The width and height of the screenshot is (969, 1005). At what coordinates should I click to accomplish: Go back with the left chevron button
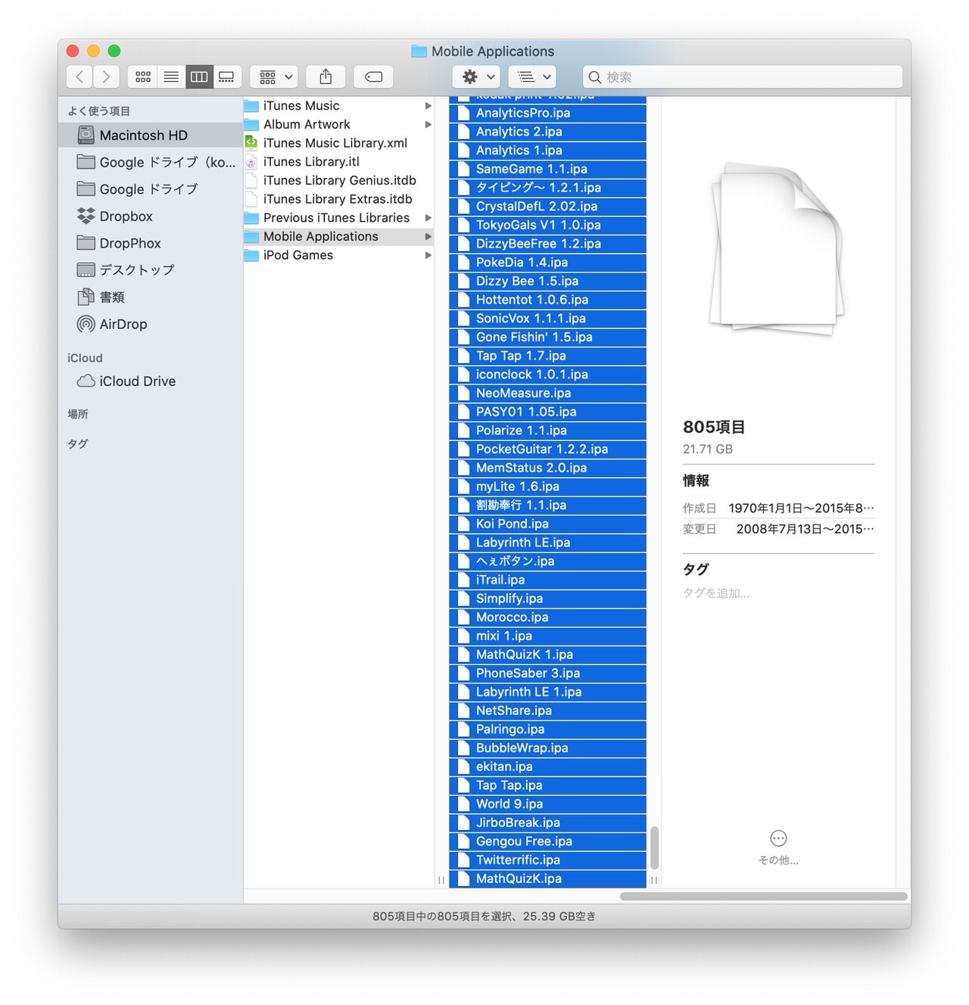pos(79,76)
